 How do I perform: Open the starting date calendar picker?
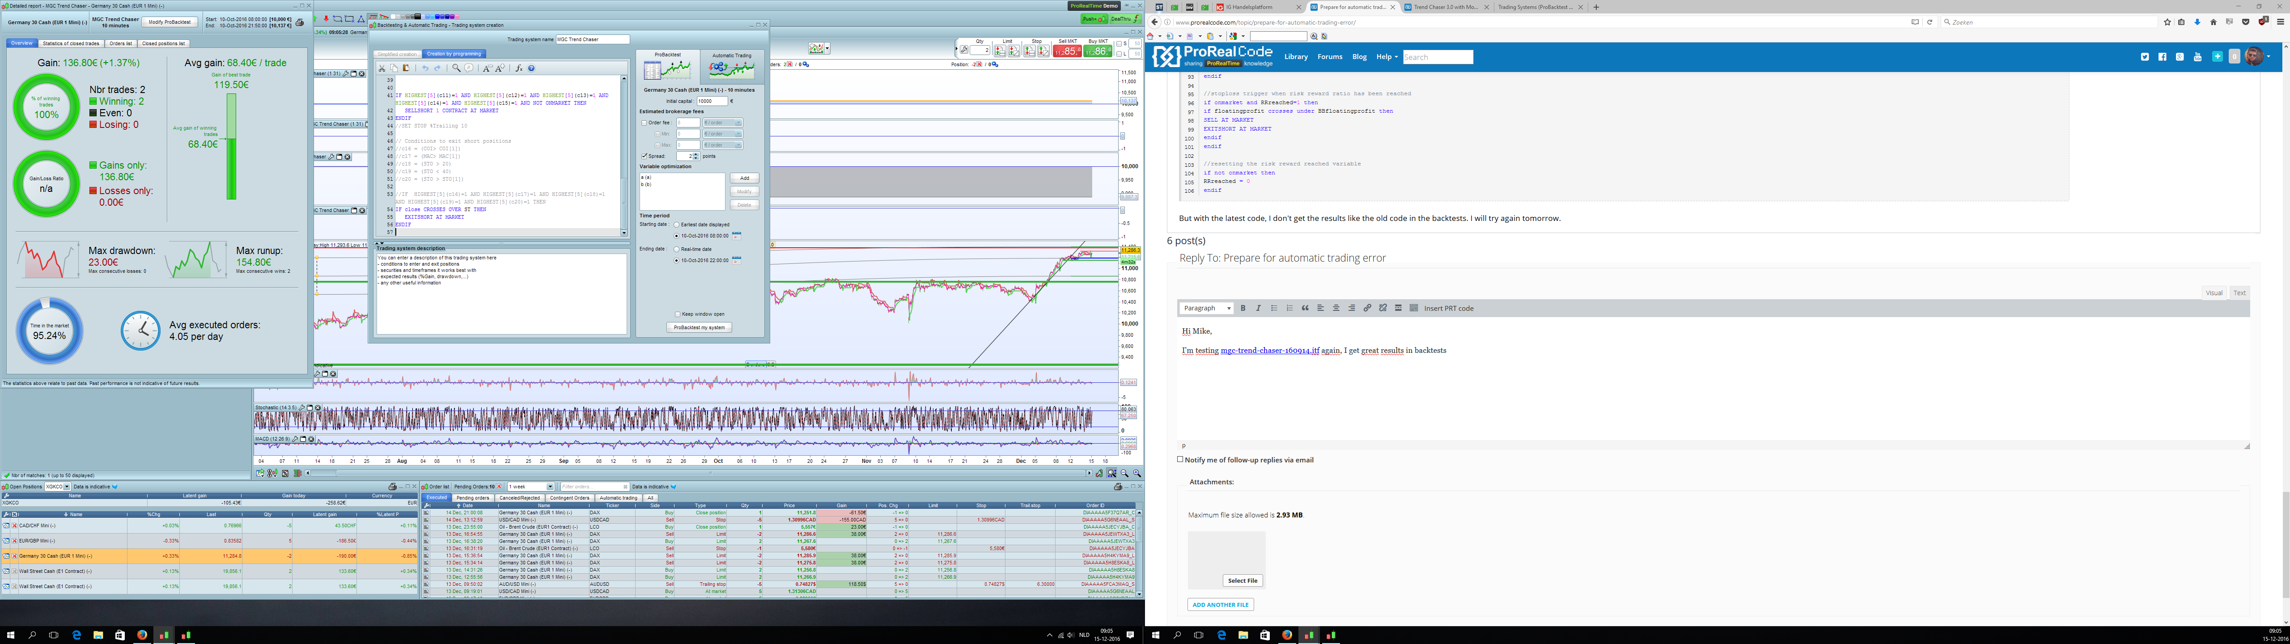[736, 236]
